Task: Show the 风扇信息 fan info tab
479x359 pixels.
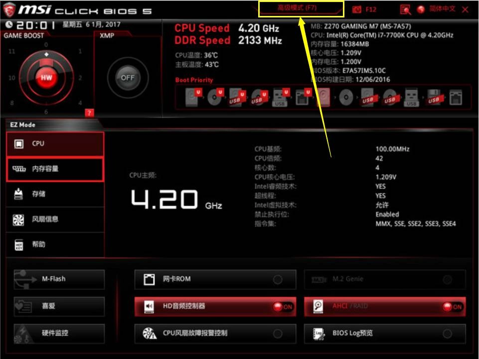Action: pyautogui.click(x=55, y=220)
